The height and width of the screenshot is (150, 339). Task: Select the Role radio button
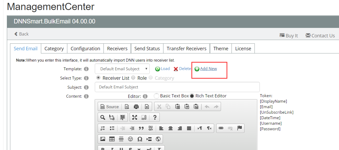coord(133,78)
